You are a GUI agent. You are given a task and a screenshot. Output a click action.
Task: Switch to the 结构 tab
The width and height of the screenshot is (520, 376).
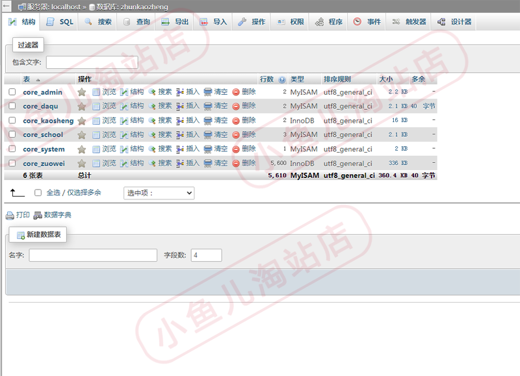[x=21, y=22]
